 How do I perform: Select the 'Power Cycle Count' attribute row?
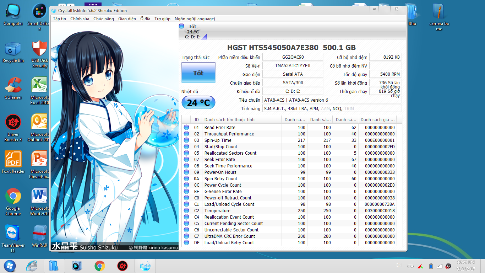point(293,185)
